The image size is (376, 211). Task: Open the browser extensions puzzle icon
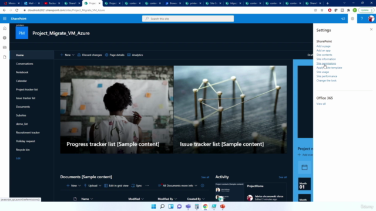click(x=348, y=11)
